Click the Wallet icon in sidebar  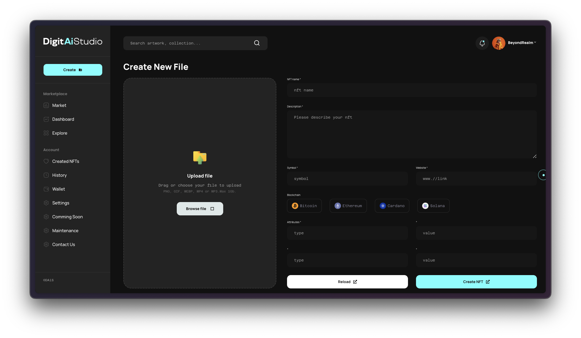point(46,189)
